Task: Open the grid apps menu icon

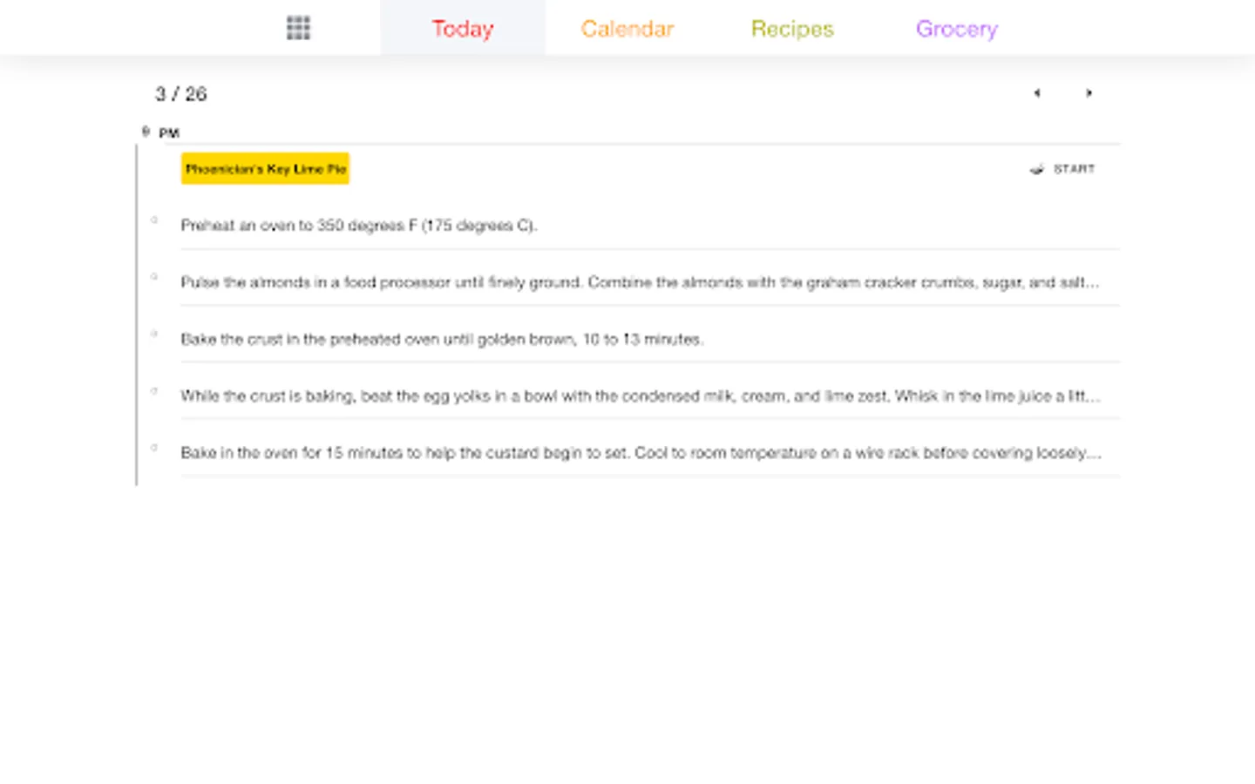Action: click(298, 28)
